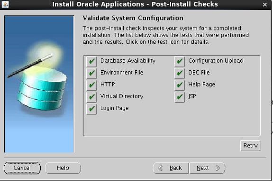273x181 pixels.
Task: Open the Login Page test check icon
Action: (91, 109)
